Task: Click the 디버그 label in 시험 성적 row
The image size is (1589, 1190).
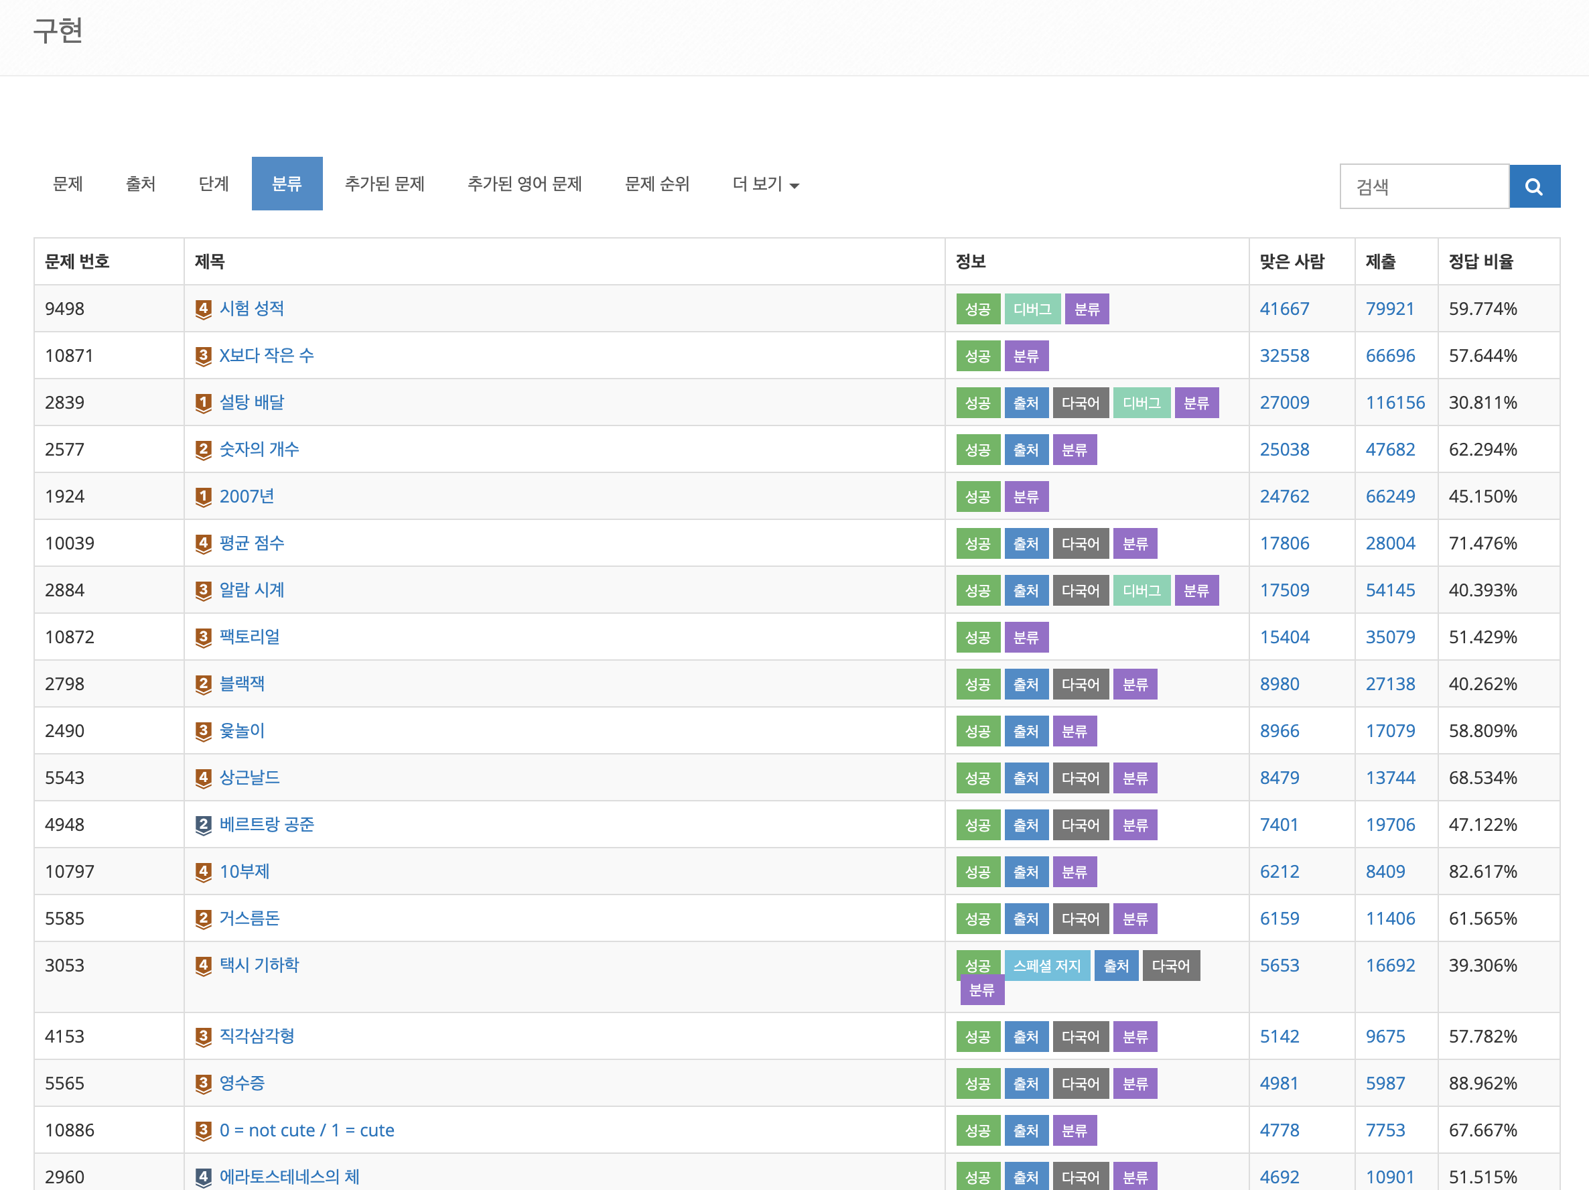Action: pos(1032,309)
